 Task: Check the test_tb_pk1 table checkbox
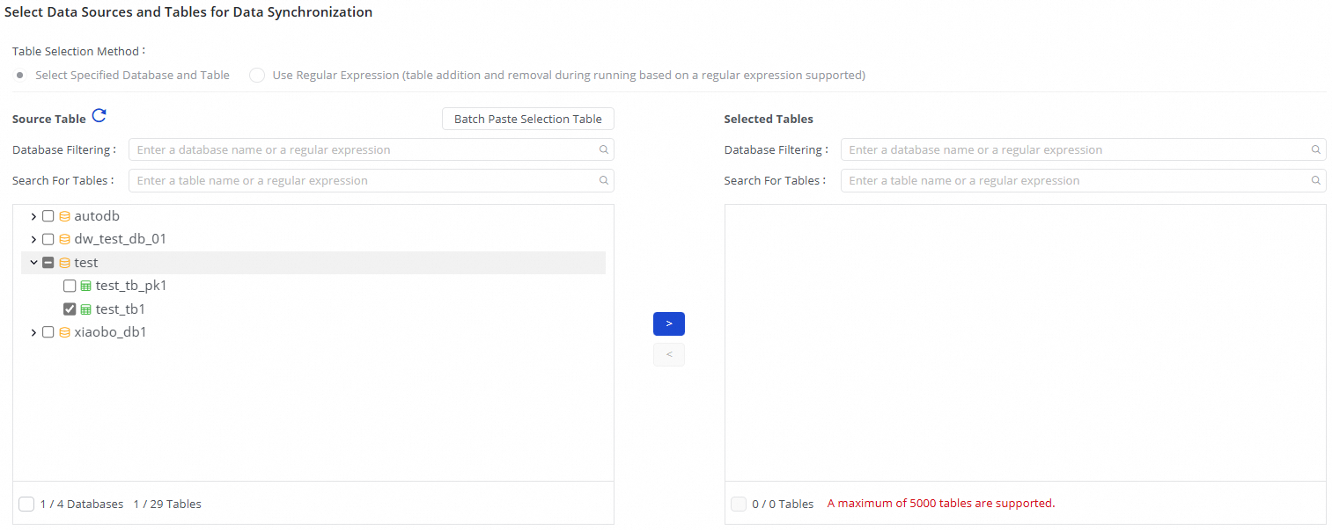(x=70, y=286)
